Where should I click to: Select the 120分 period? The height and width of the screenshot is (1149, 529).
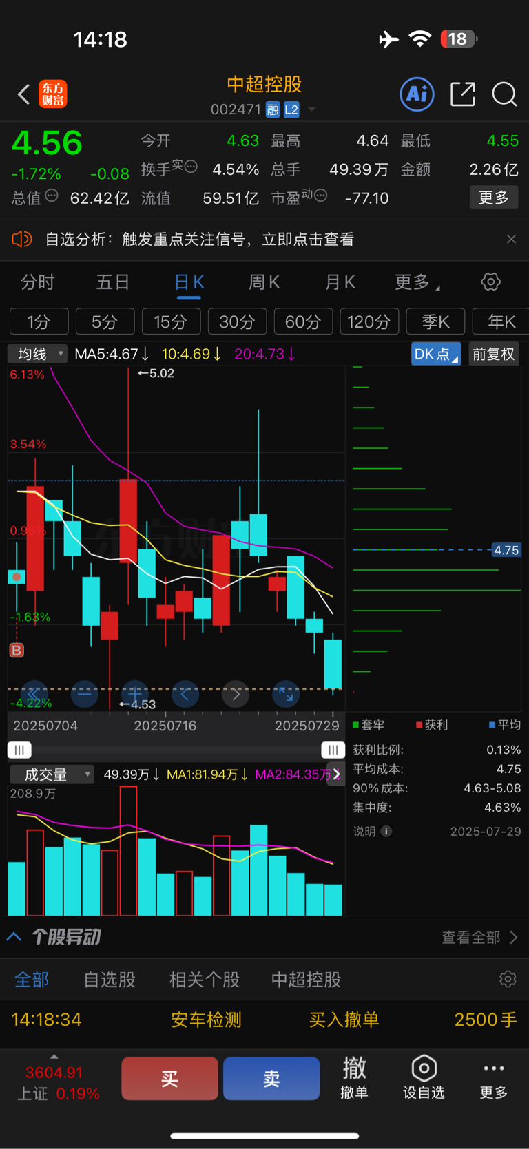369,321
